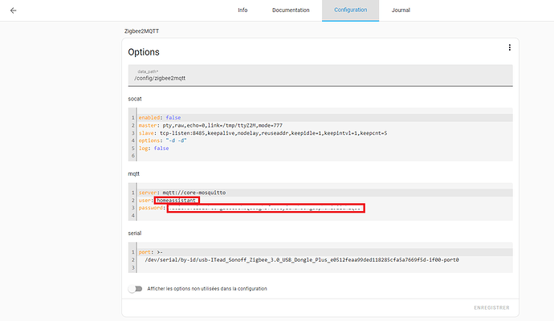Click the mqtt password value line

pyautogui.click(x=266, y=209)
